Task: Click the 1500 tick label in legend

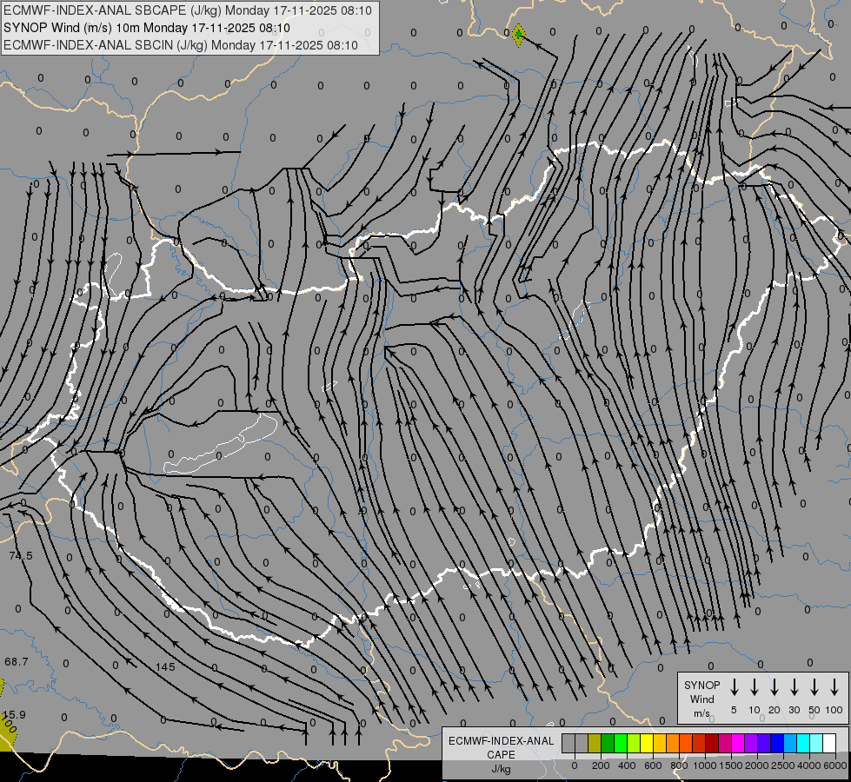Action: click(x=731, y=765)
